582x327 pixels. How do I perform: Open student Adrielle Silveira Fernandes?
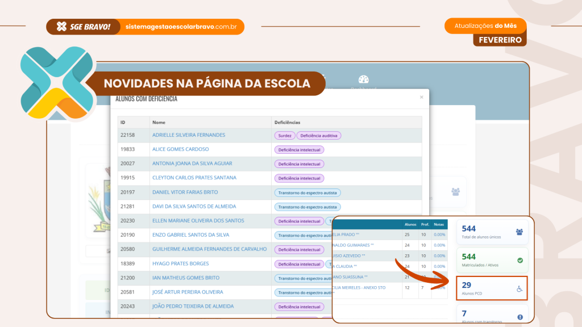pyautogui.click(x=188, y=135)
